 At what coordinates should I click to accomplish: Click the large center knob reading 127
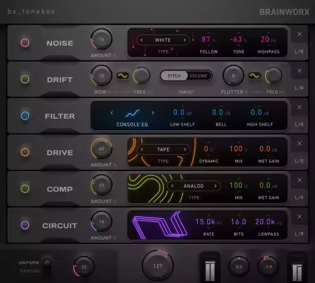pyautogui.click(x=157, y=266)
